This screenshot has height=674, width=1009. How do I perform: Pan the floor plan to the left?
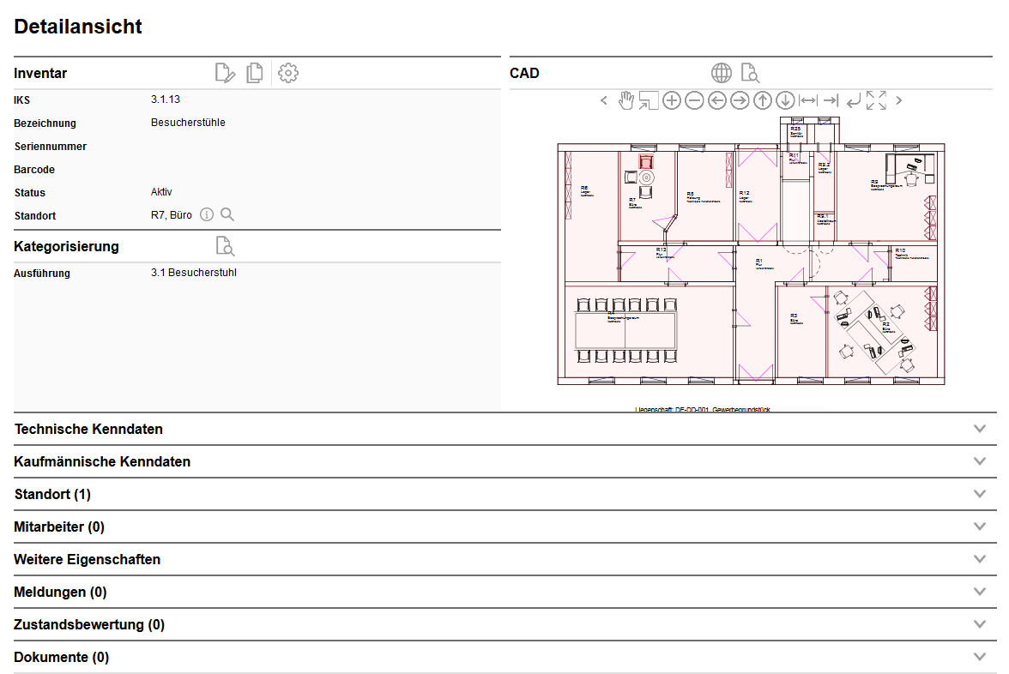coord(717,100)
